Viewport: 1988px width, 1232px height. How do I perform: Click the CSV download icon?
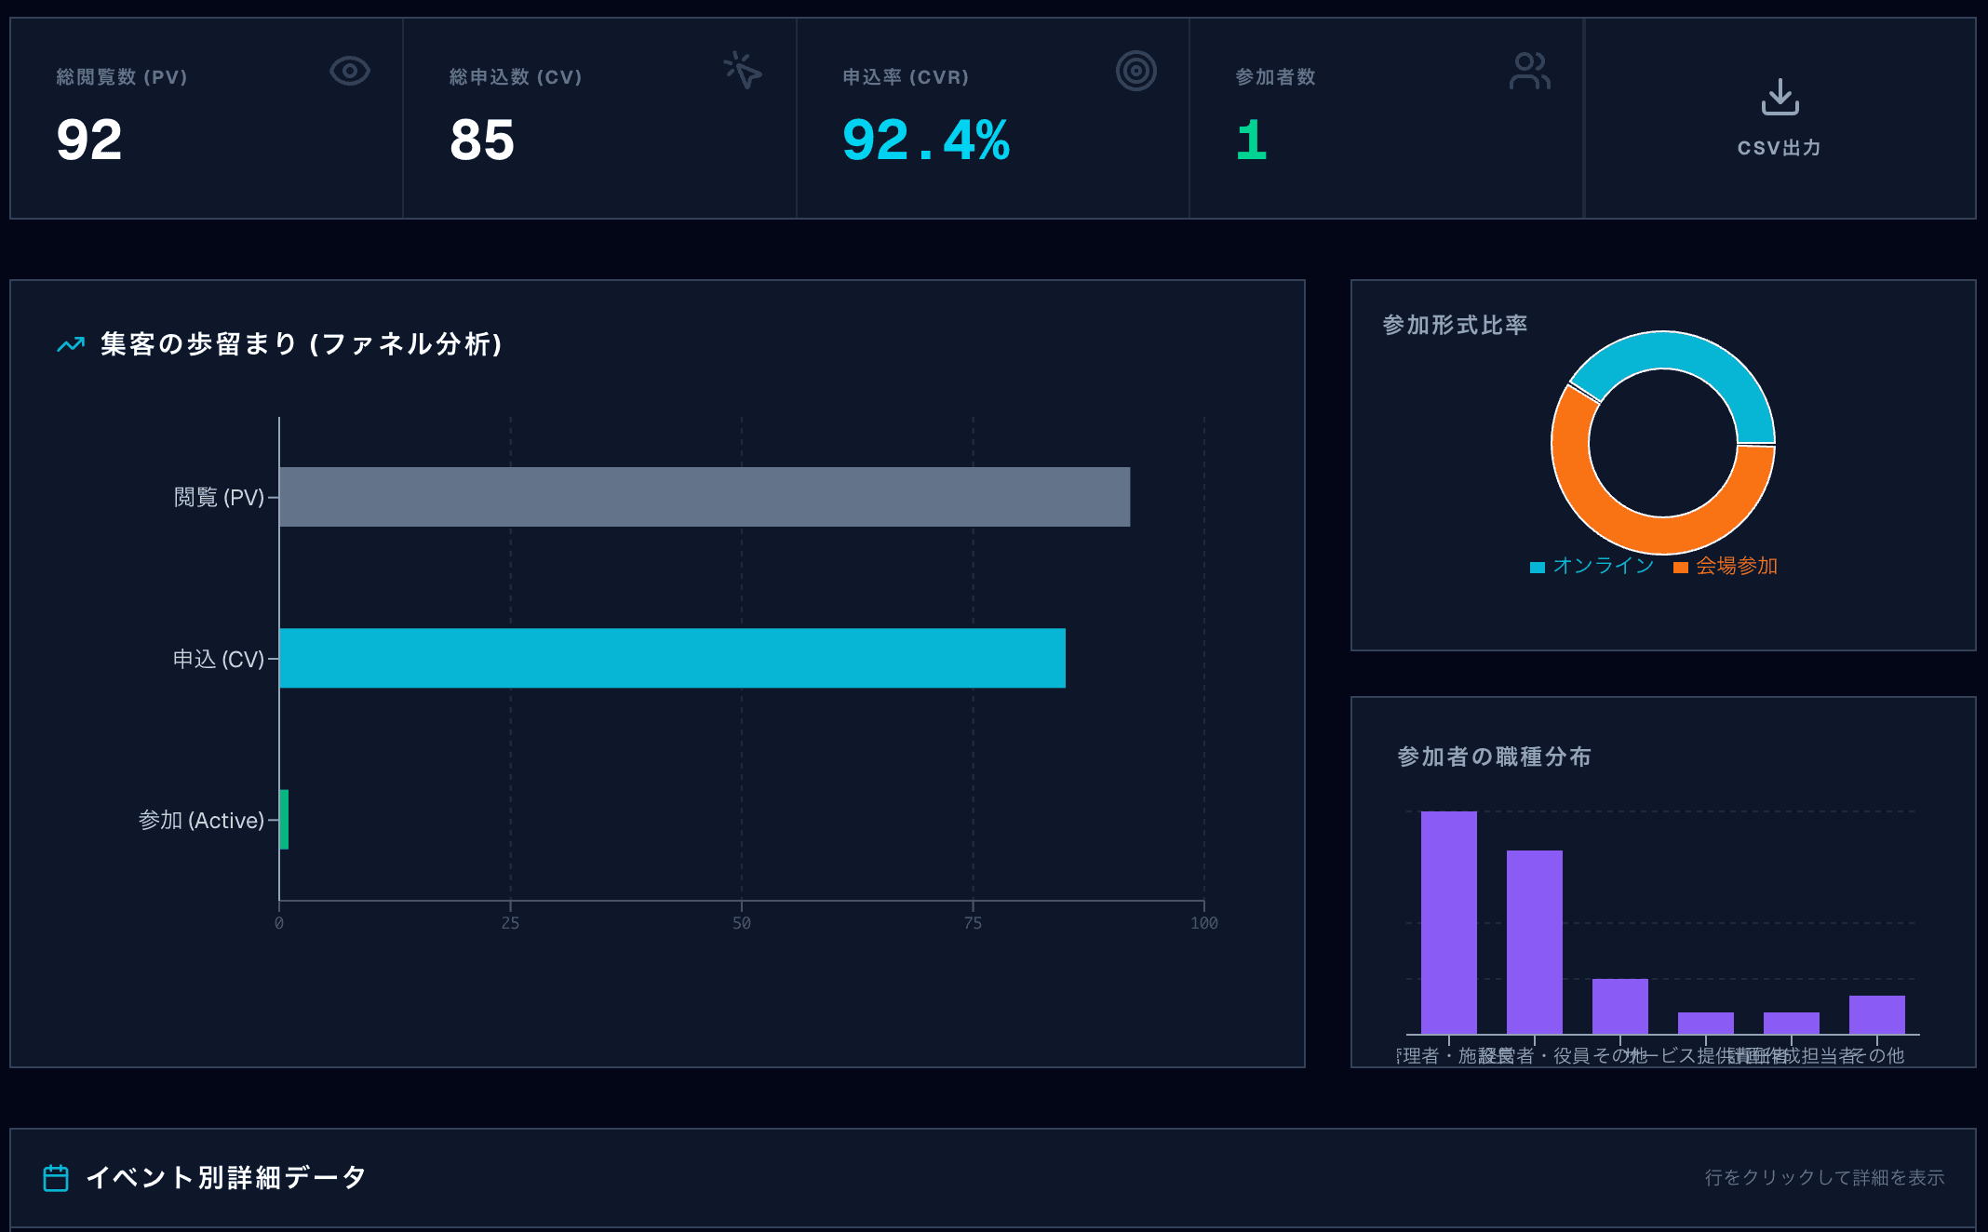tap(1780, 97)
